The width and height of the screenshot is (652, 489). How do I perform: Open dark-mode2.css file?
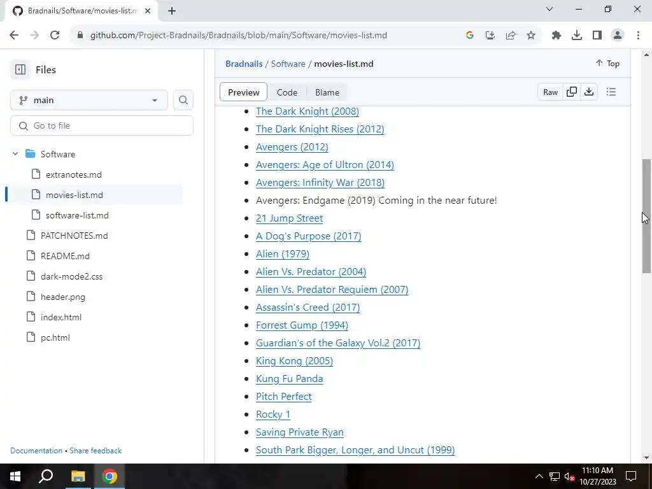pos(71,276)
